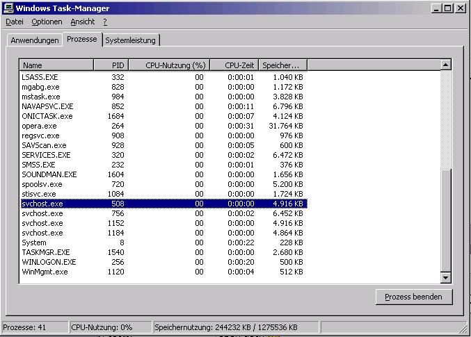The width and height of the screenshot is (471, 337).
Task: Select the ONICTASK.exe process
Action: coord(163,116)
